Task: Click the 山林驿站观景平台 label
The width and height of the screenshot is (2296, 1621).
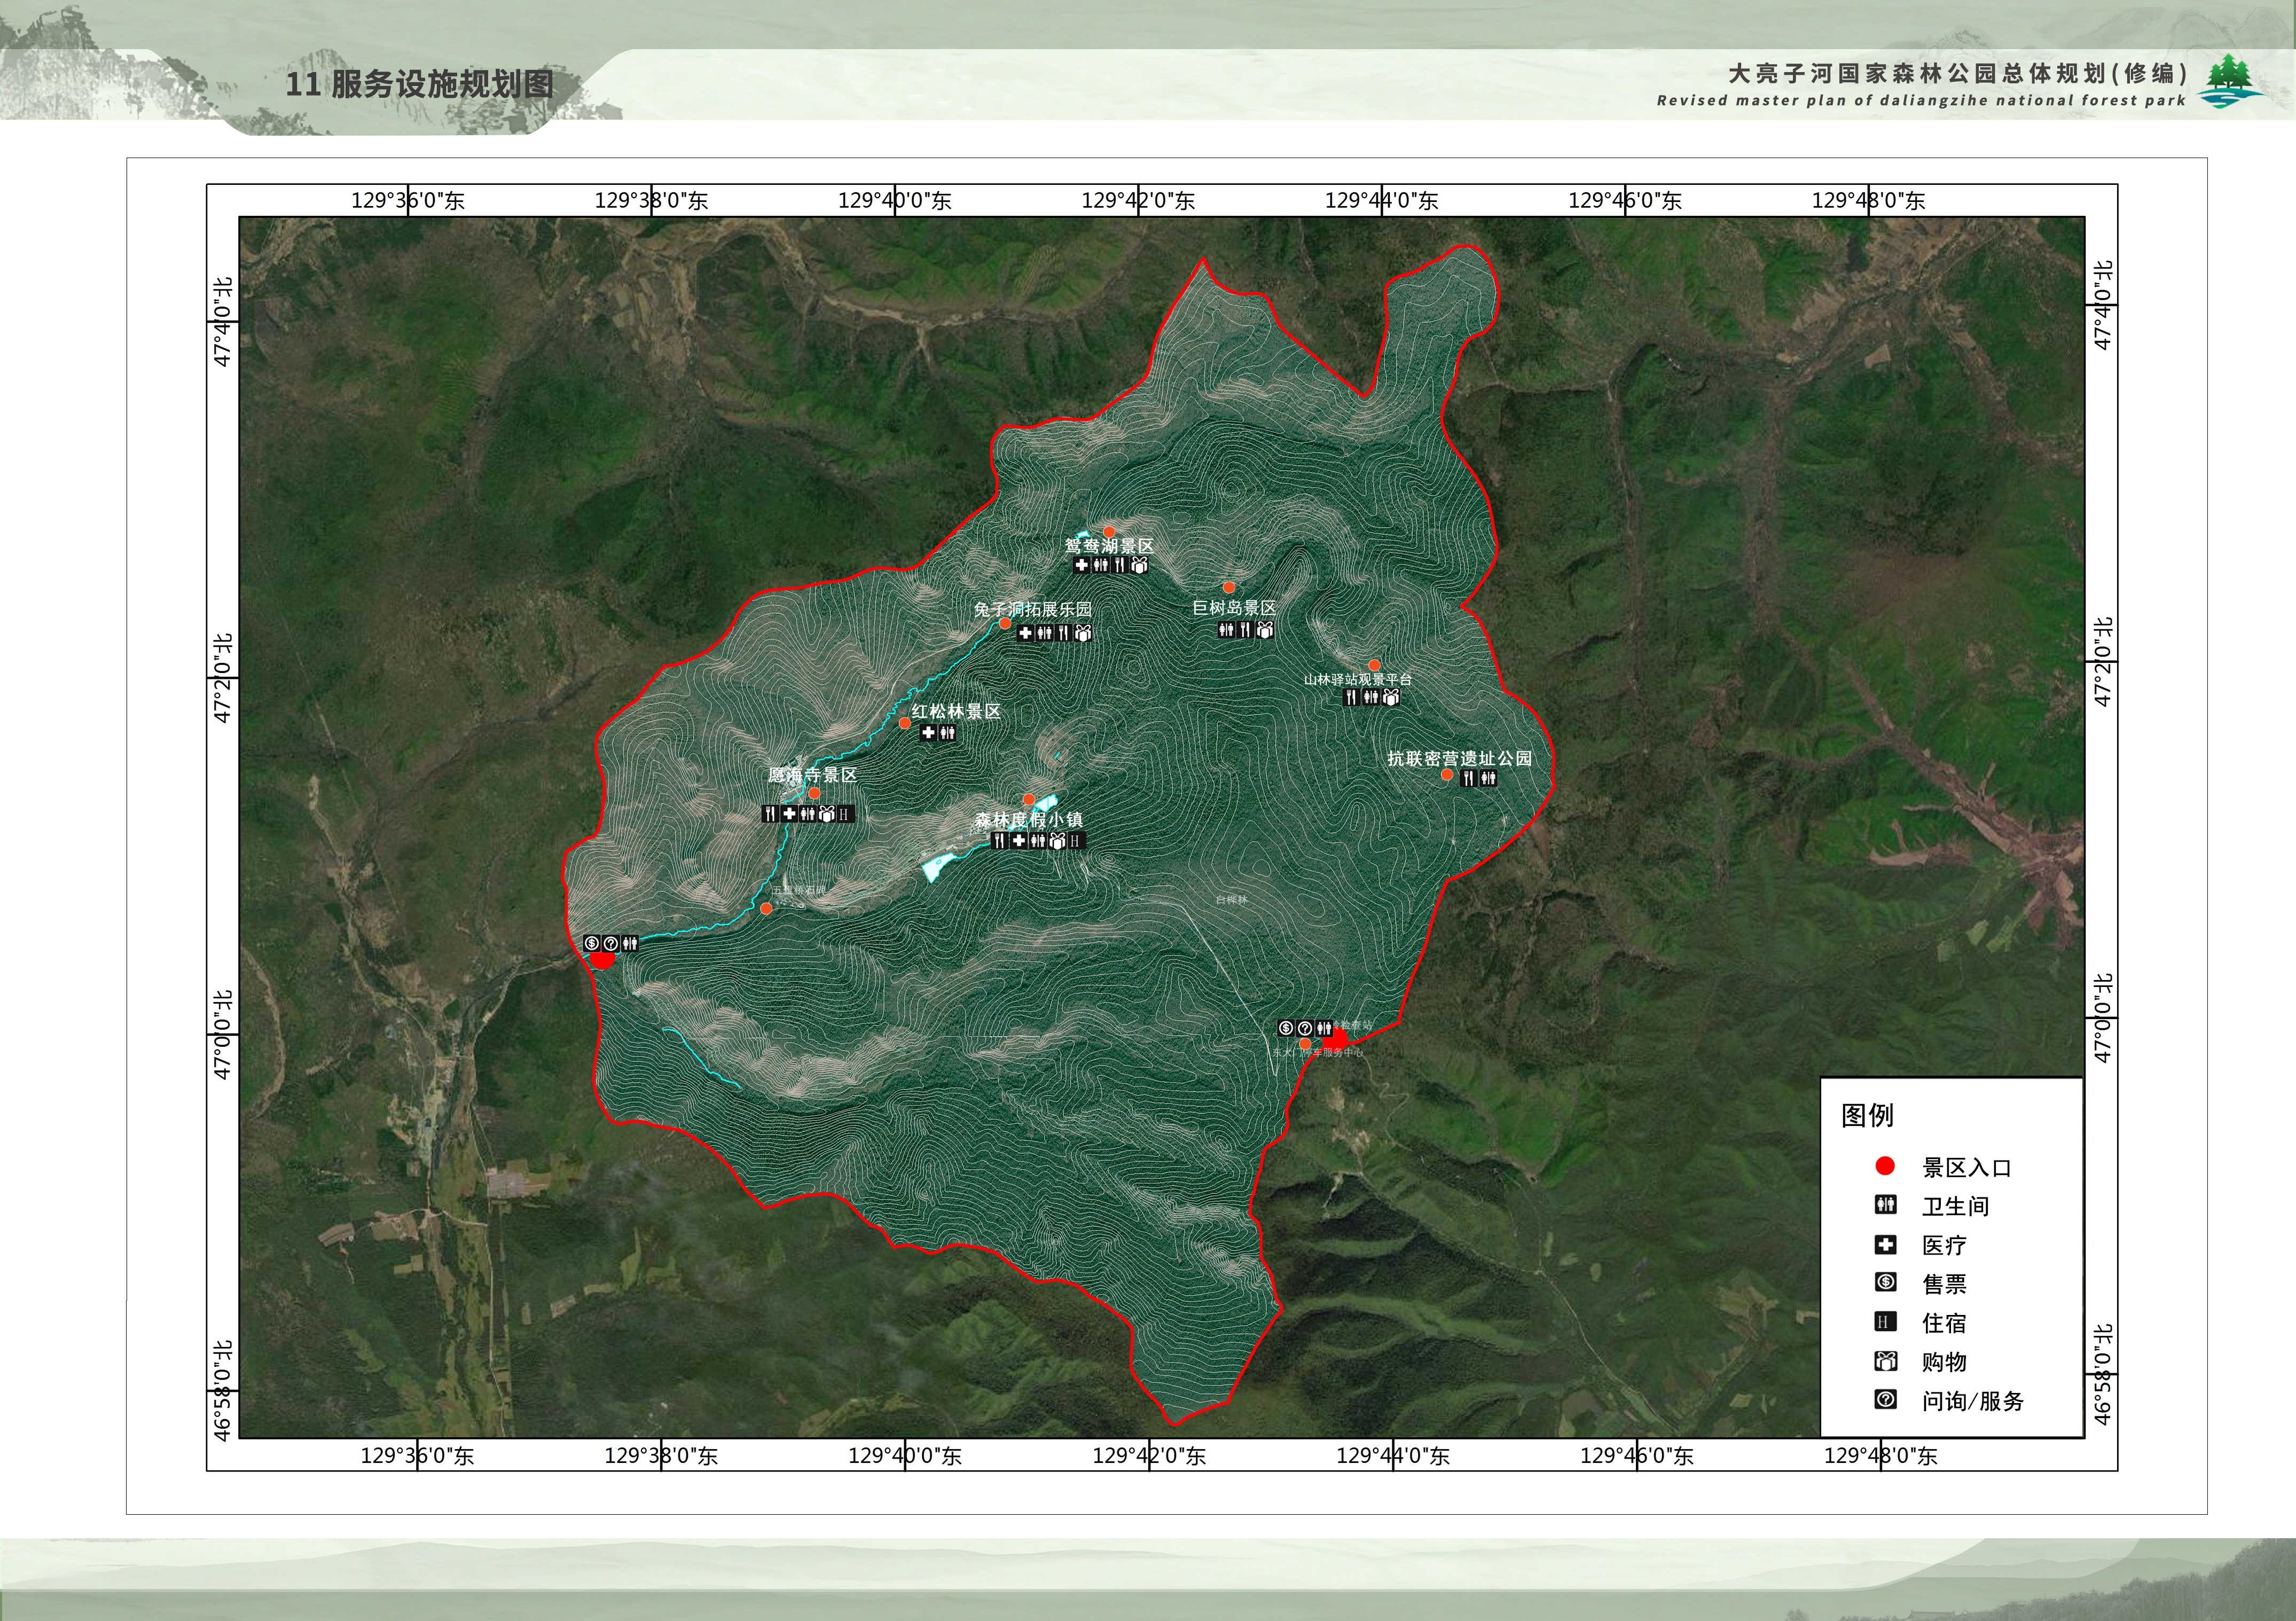Action: coord(1357,680)
